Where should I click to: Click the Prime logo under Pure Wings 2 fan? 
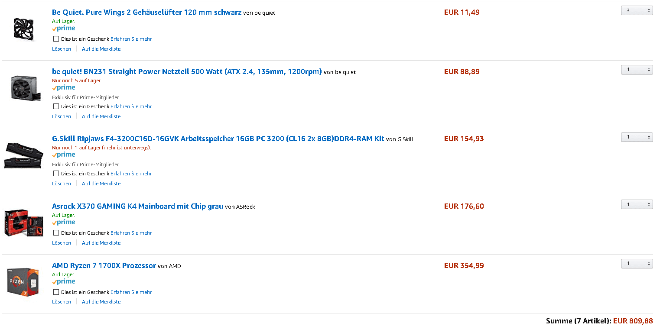pyautogui.click(x=64, y=29)
